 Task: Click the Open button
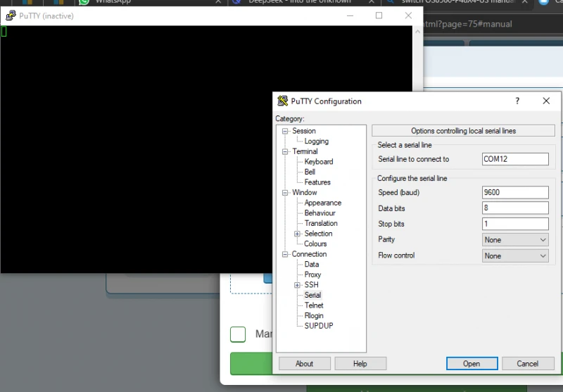coord(472,364)
